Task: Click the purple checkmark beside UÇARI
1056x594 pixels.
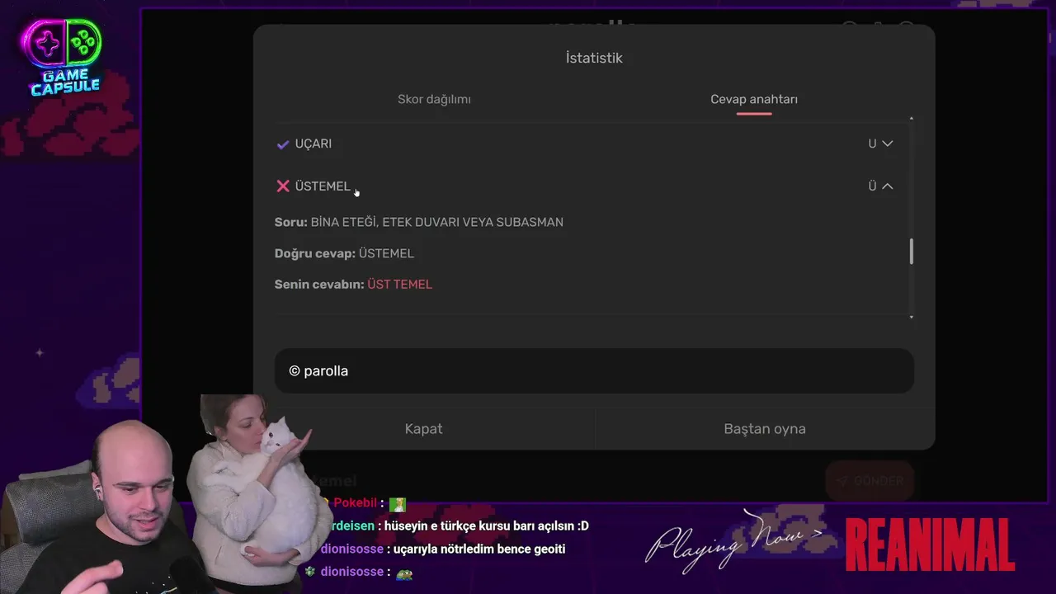Action: click(283, 144)
